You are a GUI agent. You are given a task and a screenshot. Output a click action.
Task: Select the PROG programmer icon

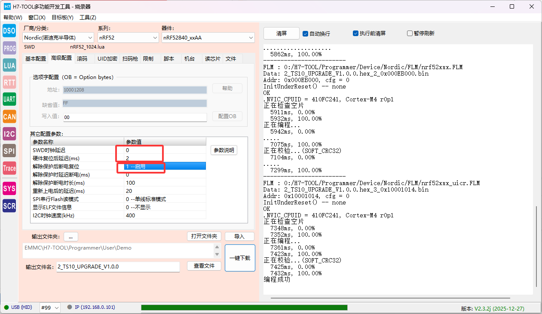[x=9, y=48]
